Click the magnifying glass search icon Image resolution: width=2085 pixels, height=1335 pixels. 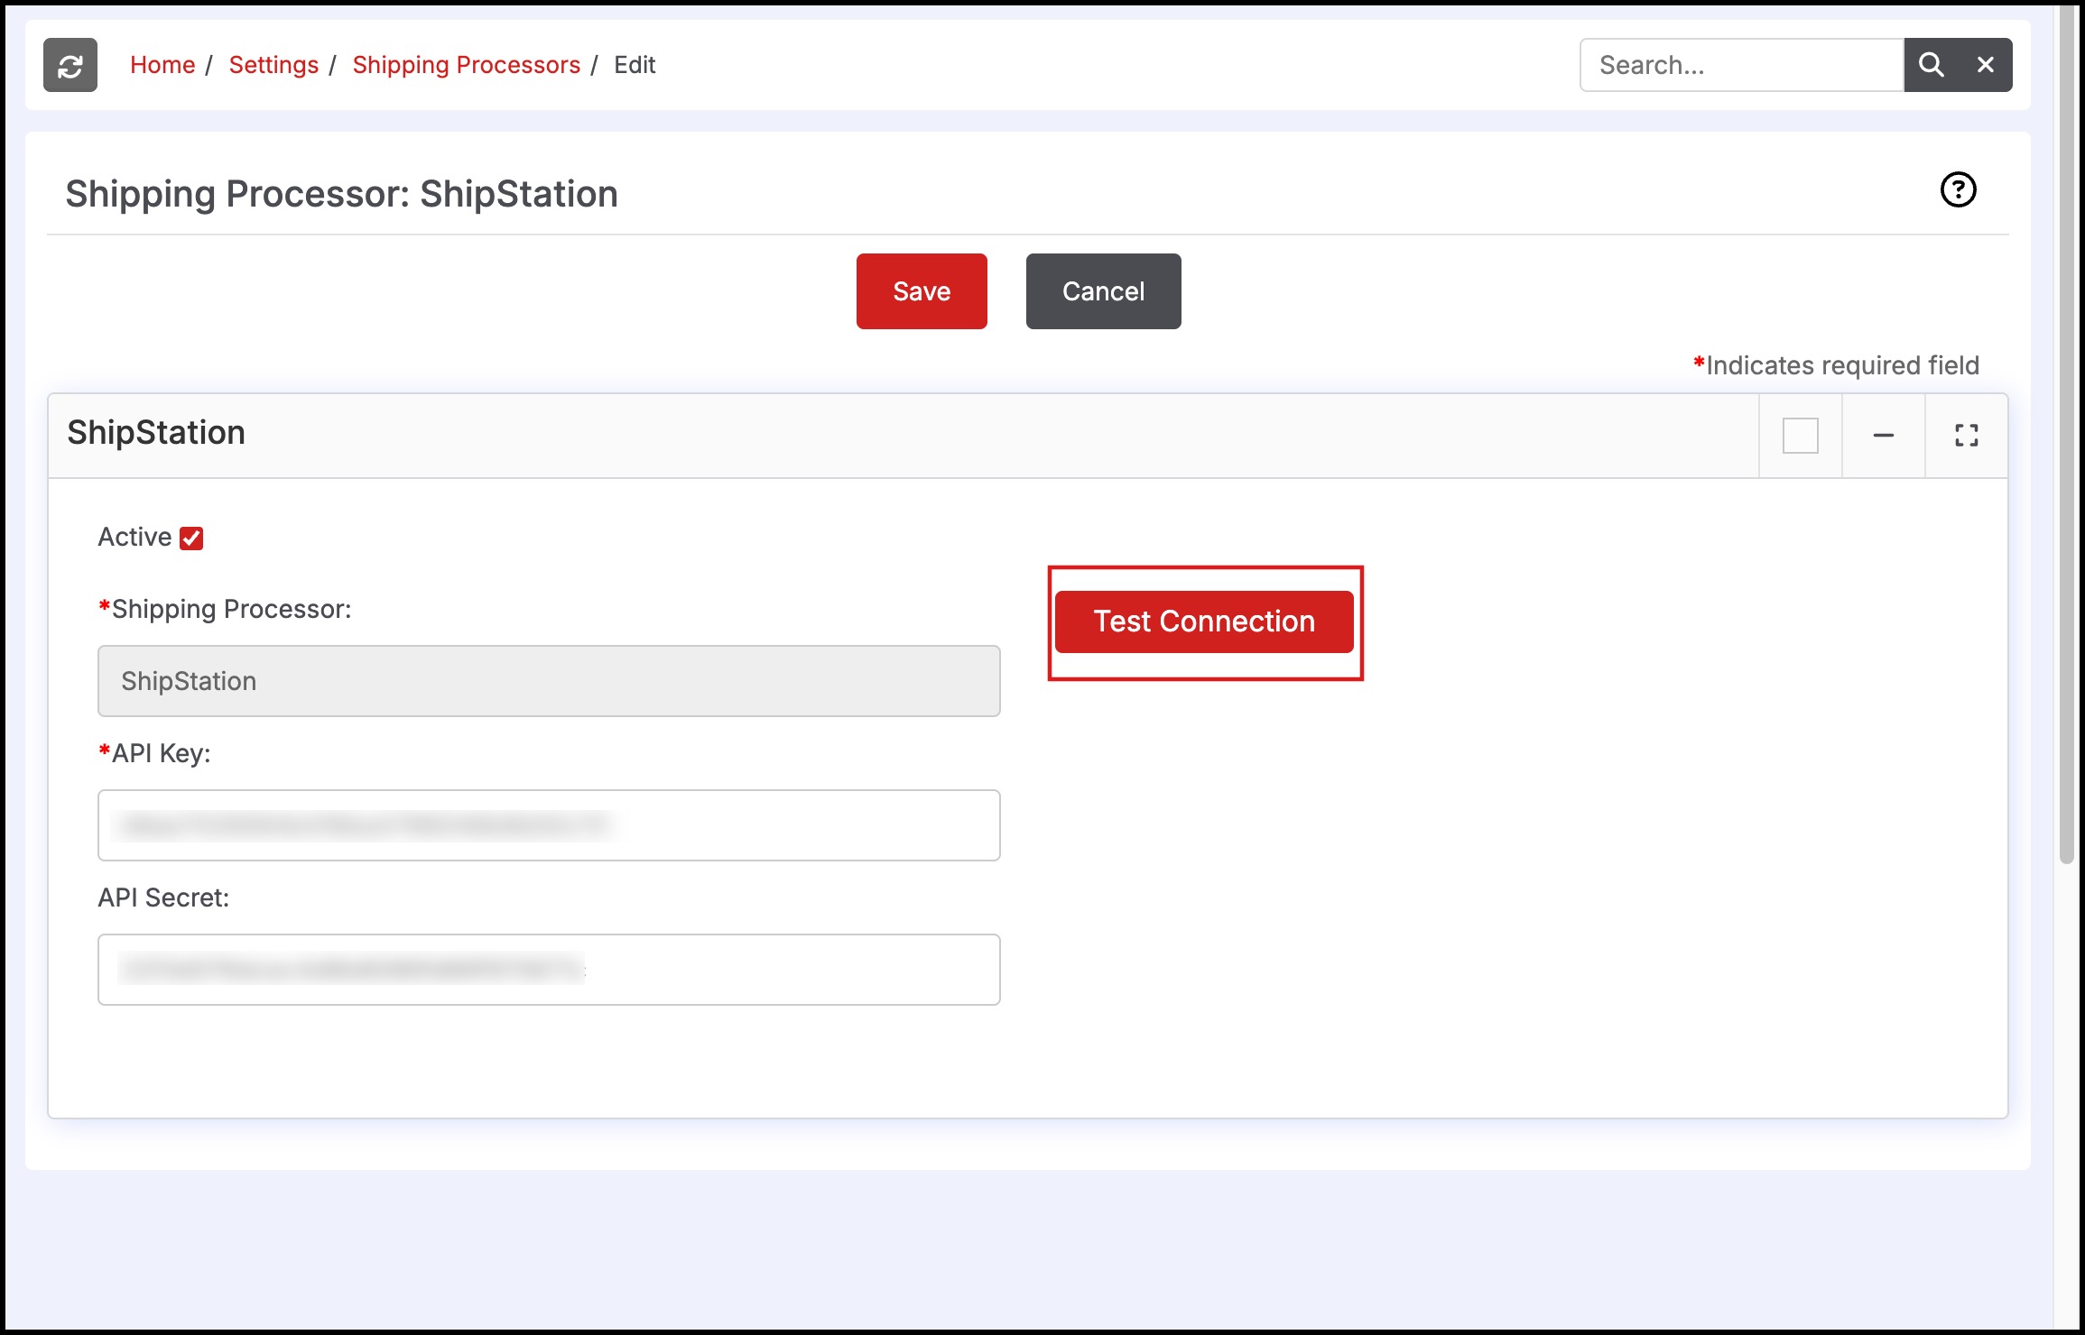(1931, 65)
